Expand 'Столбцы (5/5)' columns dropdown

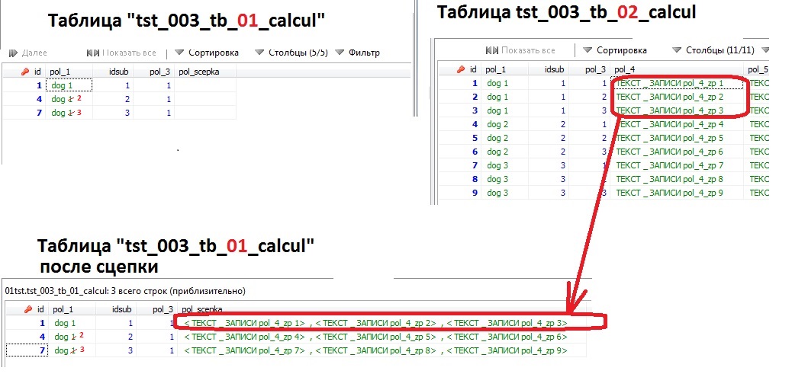tap(259, 53)
